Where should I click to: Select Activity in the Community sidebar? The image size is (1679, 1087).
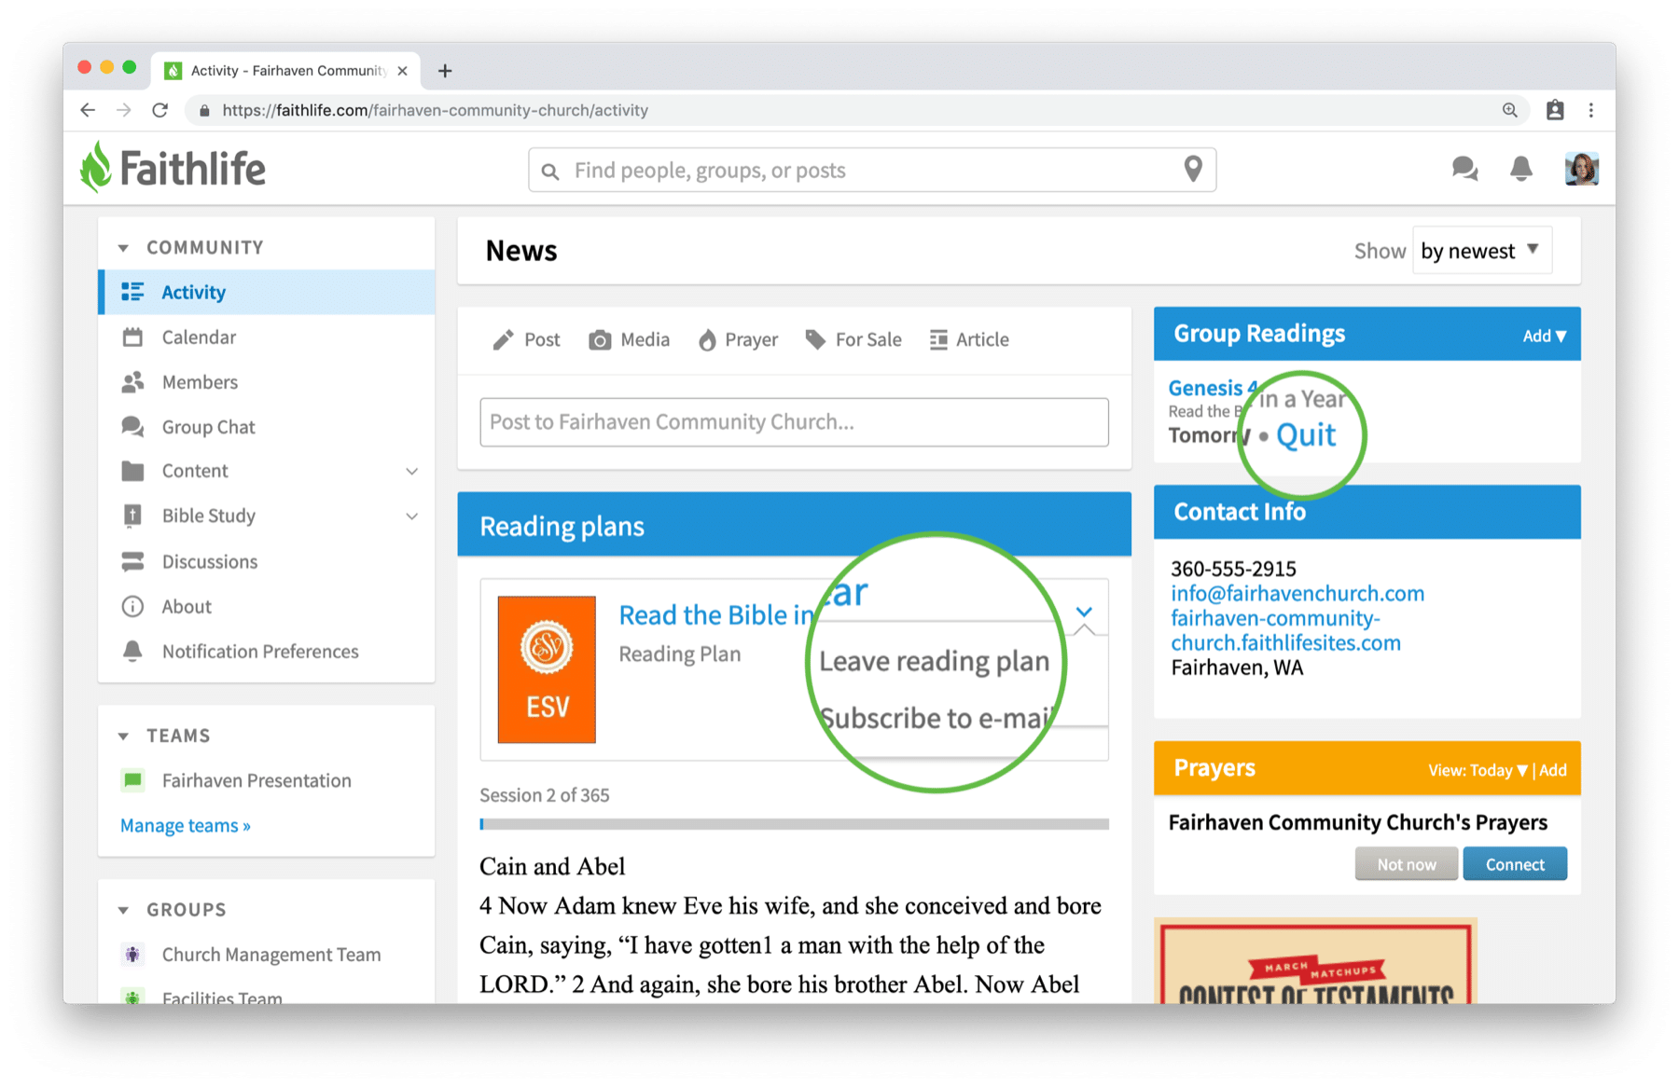pos(267,292)
